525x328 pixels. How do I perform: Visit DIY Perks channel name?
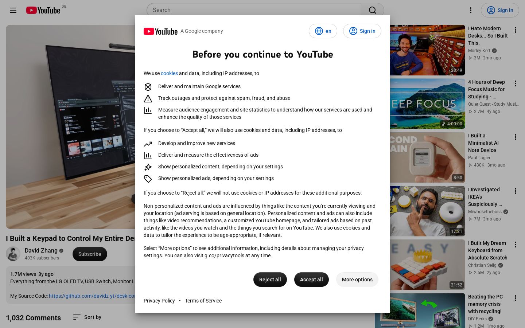pyautogui.click(x=477, y=319)
